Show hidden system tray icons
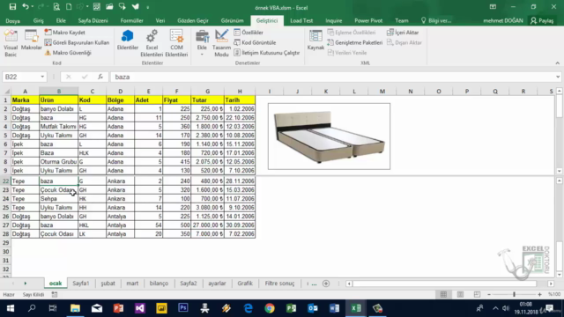The image size is (564, 317). [495, 308]
